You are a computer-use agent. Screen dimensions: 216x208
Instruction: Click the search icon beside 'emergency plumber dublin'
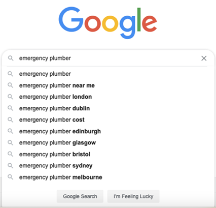coord(10,108)
